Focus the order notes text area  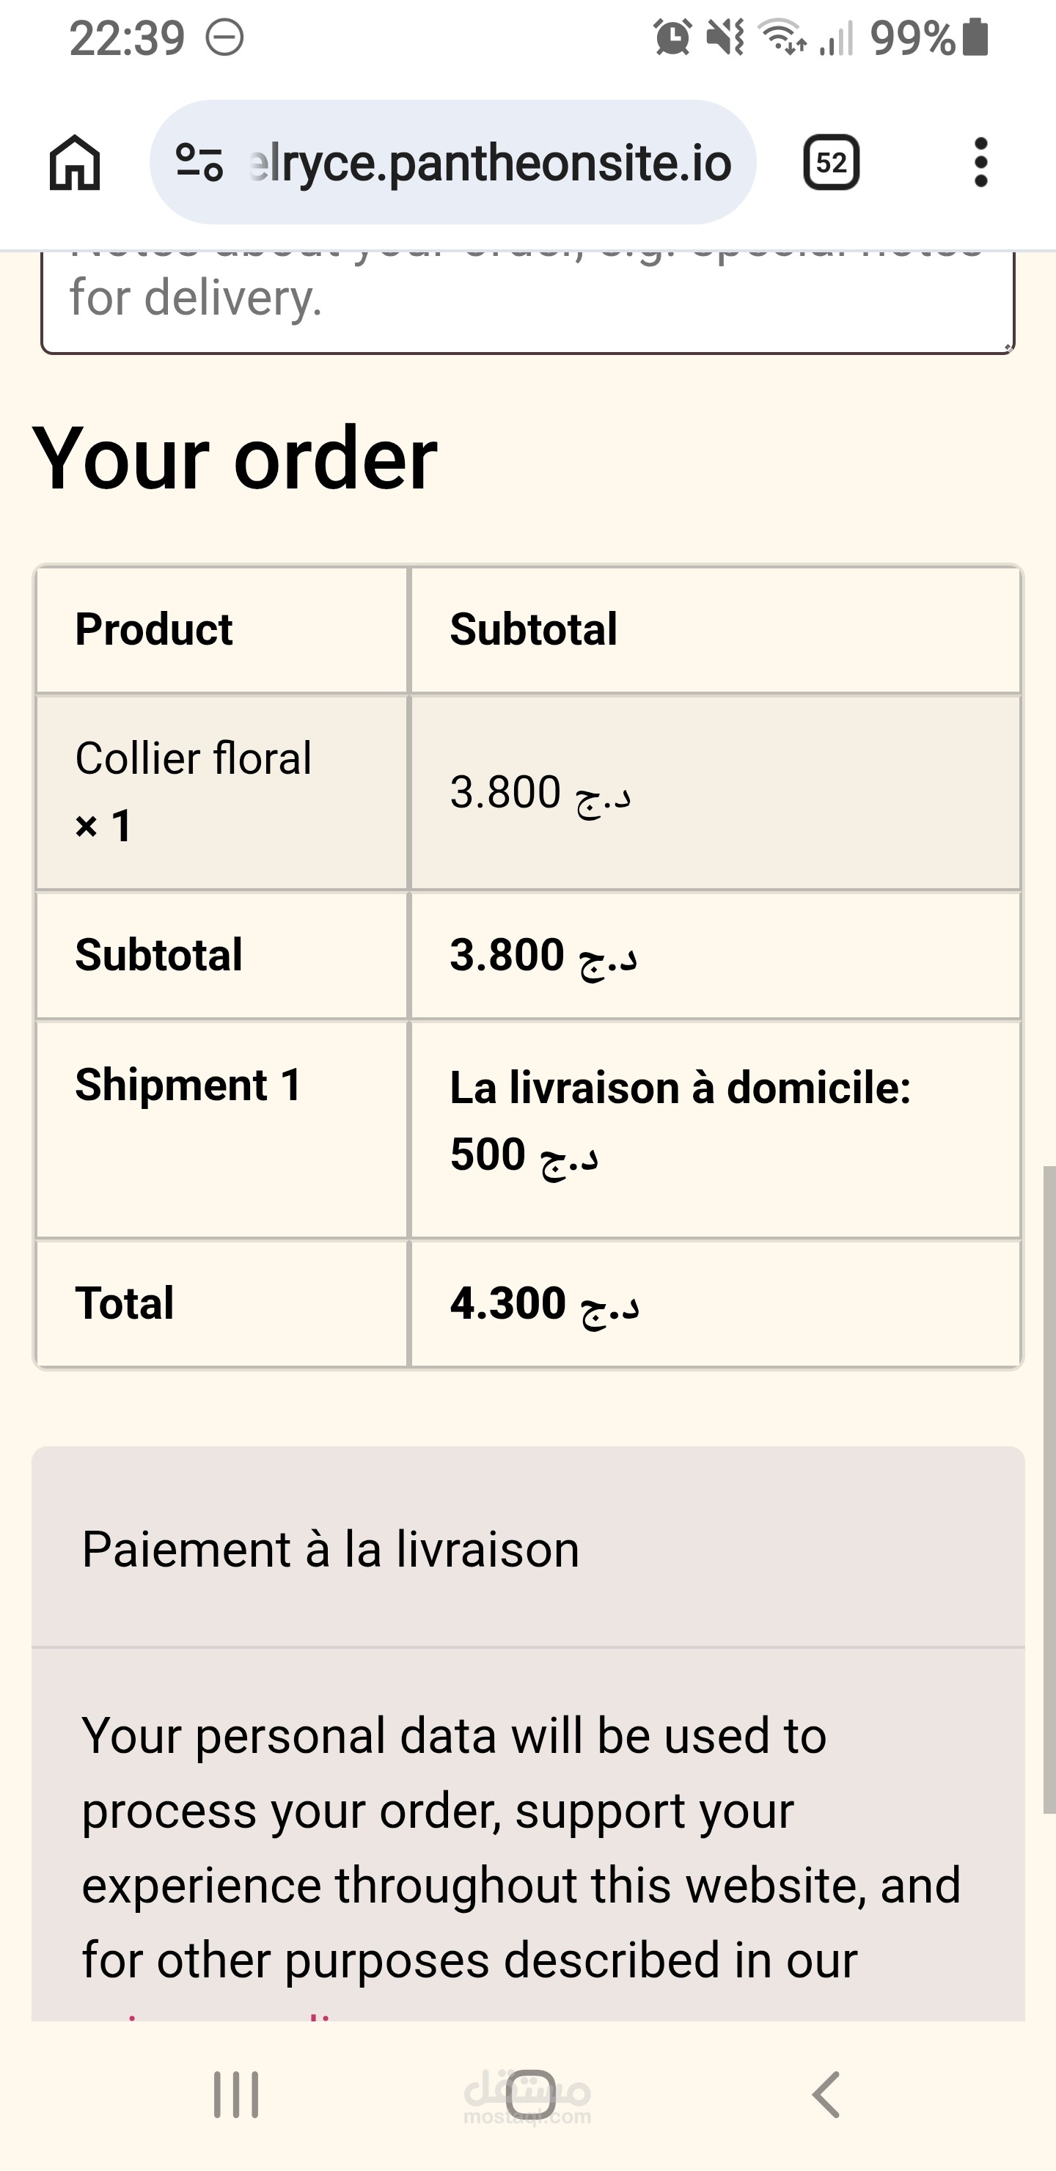(x=527, y=299)
